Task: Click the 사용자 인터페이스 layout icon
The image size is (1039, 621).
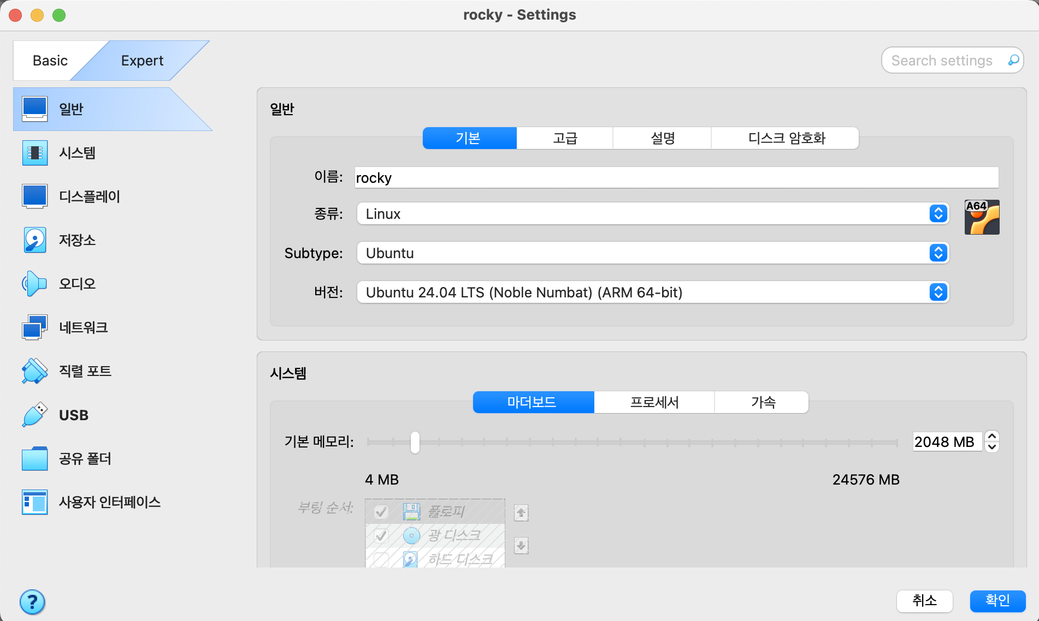Action: (x=34, y=502)
